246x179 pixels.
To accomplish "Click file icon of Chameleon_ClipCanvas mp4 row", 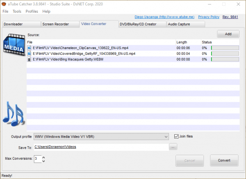I will coord(29,48).
